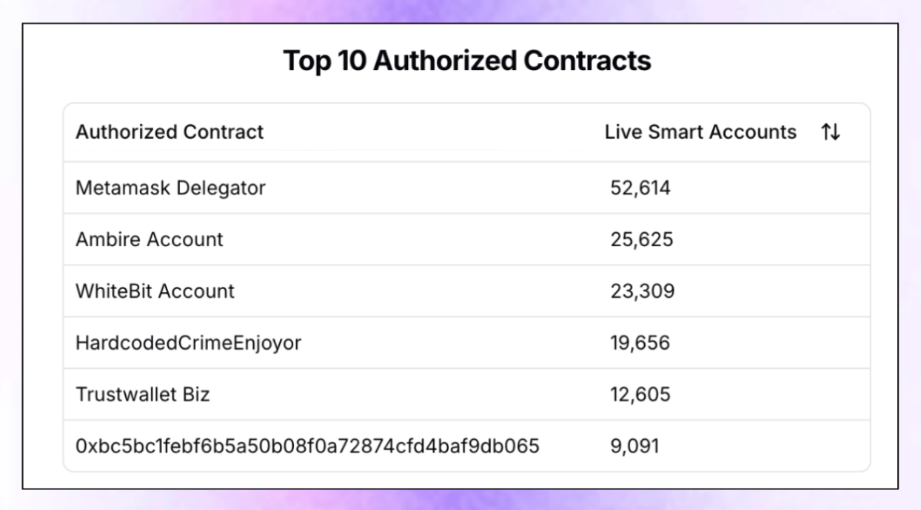The width and height of the screenshot is (921, 510).
Task: Click the 19,656 accounts value
Action: 640,343
